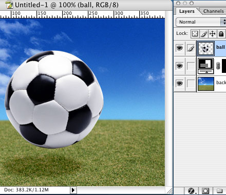Click the soccer ball in the canvas
226x195 pixels.
pos(54,99)
